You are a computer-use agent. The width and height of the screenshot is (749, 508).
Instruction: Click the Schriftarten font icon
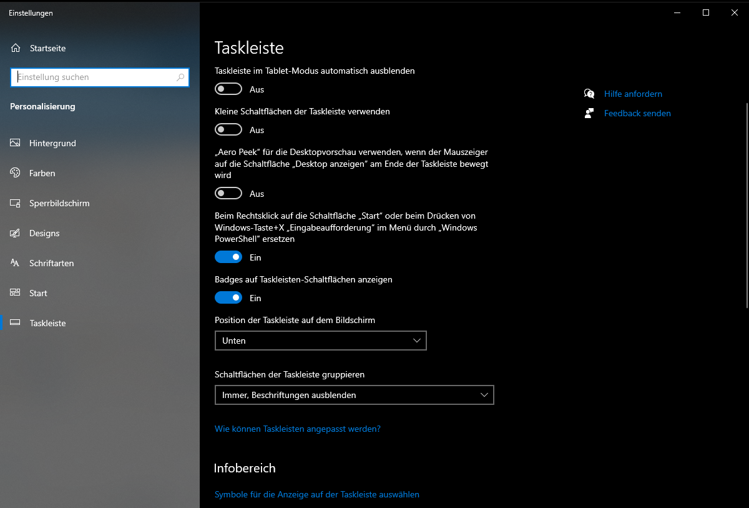click(16, 263)
